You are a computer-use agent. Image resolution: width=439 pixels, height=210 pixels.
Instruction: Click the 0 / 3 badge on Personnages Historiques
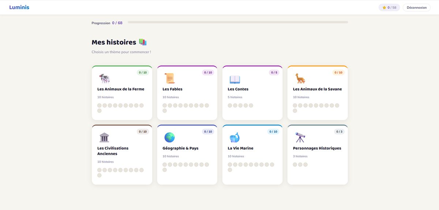point(339,131)
